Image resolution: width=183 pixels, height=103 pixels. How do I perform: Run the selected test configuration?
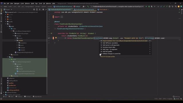tap(146, 7)
